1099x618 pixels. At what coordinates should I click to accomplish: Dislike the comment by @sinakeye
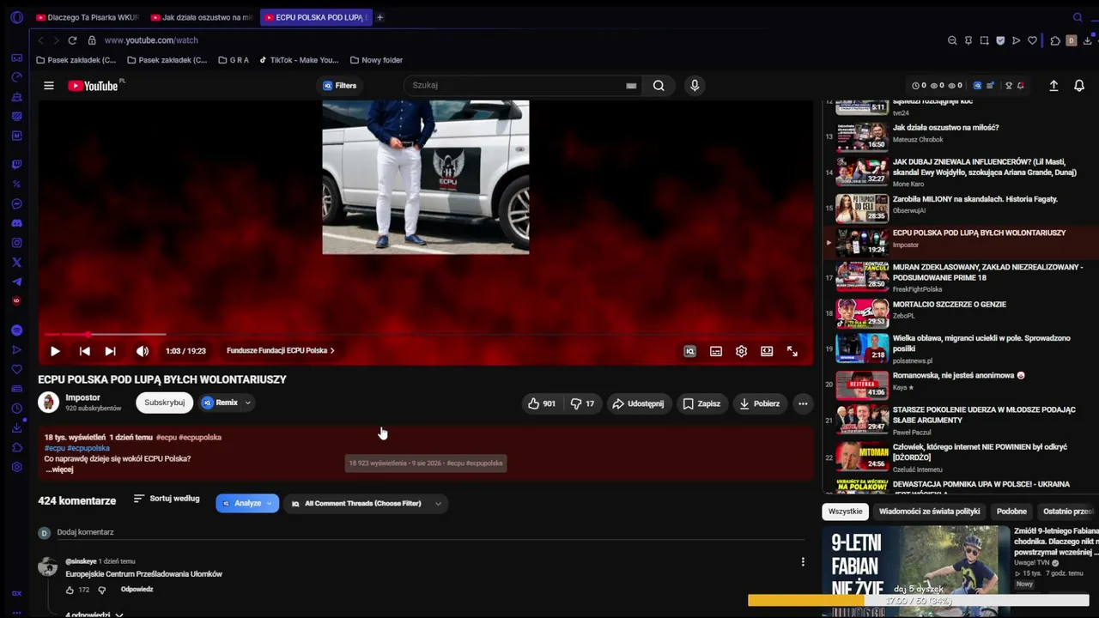pyautogui.click(x=101, y=591)
